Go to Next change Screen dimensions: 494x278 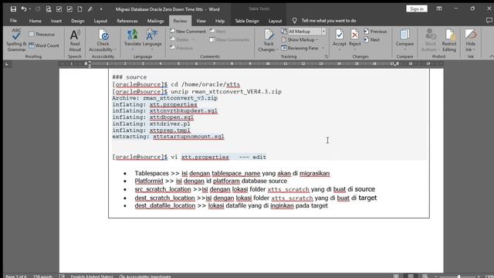click(372, 39)
